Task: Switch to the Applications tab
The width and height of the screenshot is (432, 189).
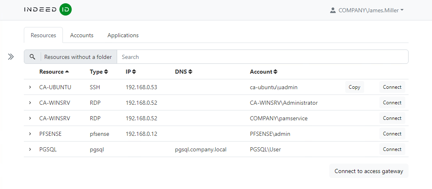Action: pos(123,35)
